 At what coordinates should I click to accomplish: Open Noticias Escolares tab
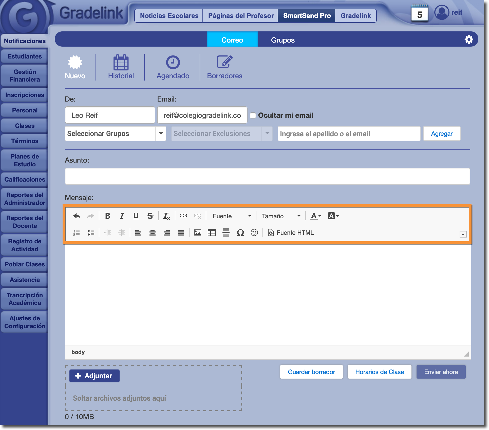169,16
